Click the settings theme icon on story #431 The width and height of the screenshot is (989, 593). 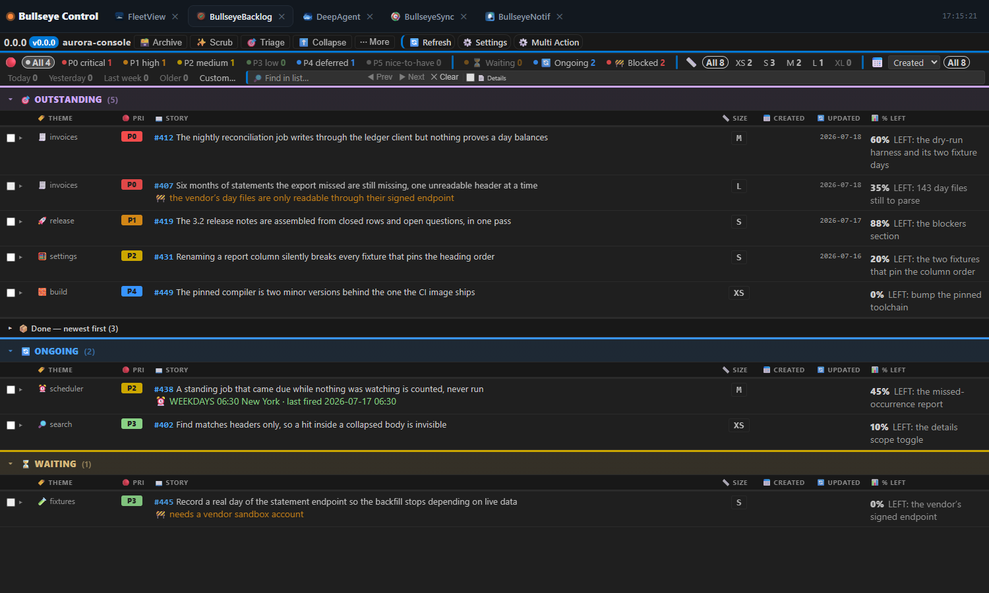point(42,256)
